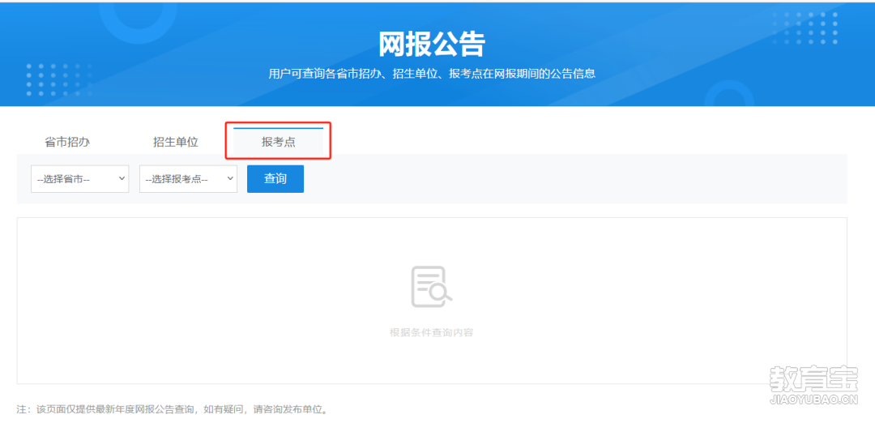This screenshot has width=875, height=423.
Task: Switch to the 招生单位 tab
Action: point(176,142)
